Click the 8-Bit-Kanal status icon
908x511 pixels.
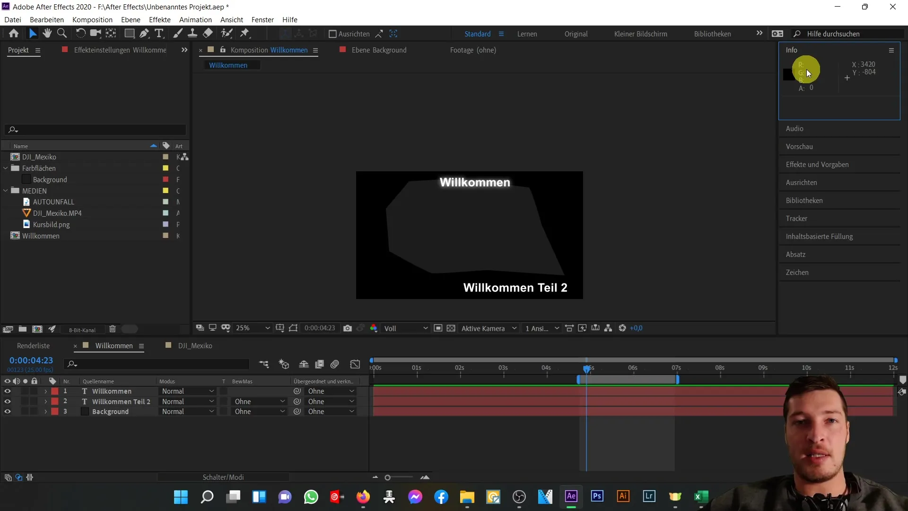82,329
